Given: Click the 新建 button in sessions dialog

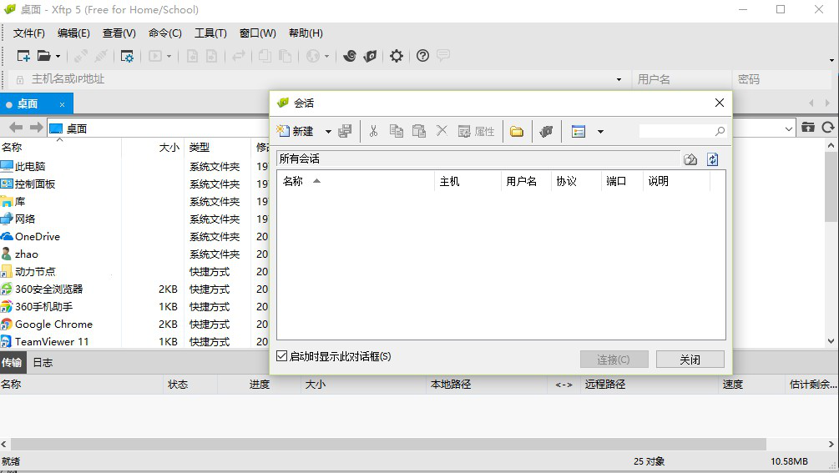Looking at the screenshot, I should (296, 131).
